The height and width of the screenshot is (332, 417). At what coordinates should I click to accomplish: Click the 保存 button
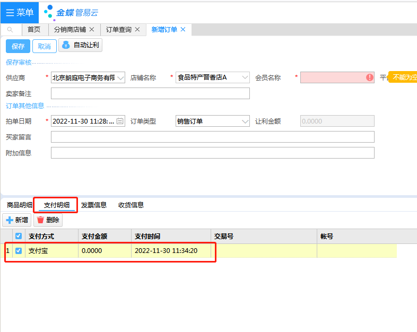coord(18,47)
